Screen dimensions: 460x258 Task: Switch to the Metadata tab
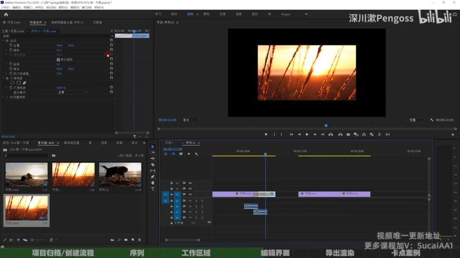click(x=97, y=23)
